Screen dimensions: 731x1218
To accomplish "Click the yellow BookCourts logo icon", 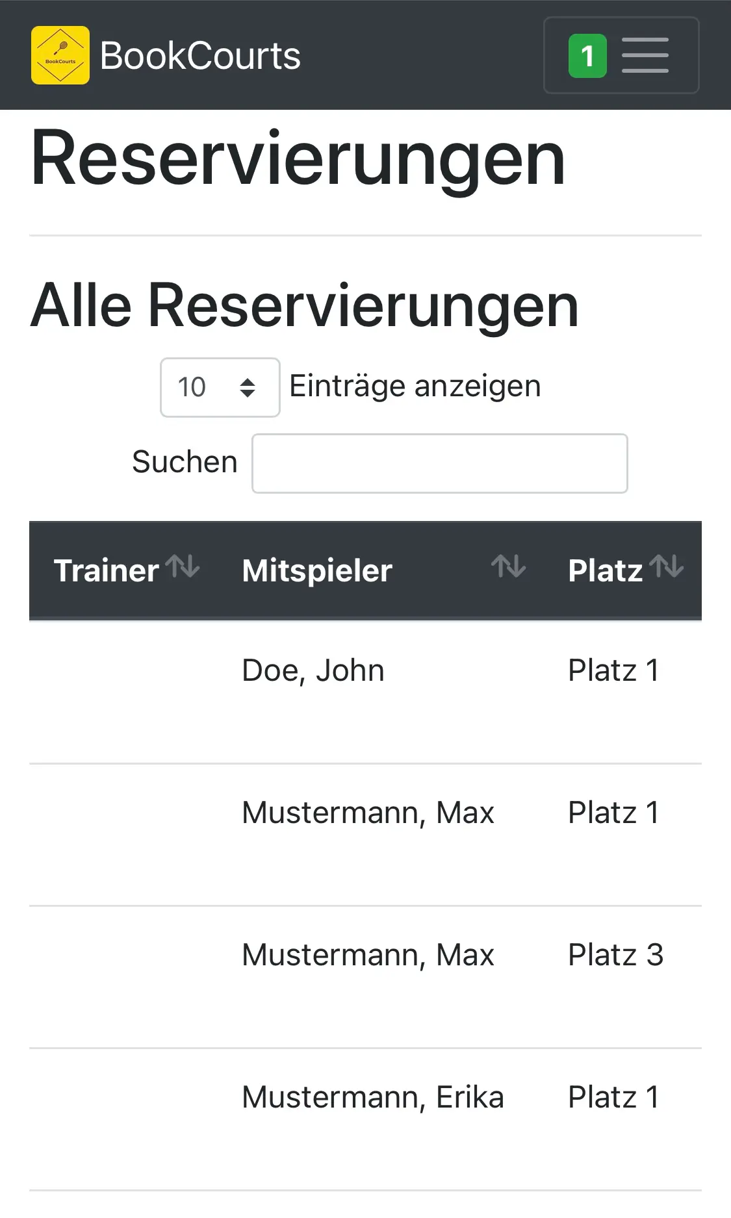I will 60,55.
